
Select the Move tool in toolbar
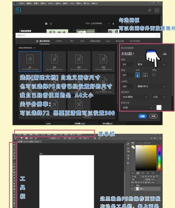pyautogui.click(x=14, y=144)
